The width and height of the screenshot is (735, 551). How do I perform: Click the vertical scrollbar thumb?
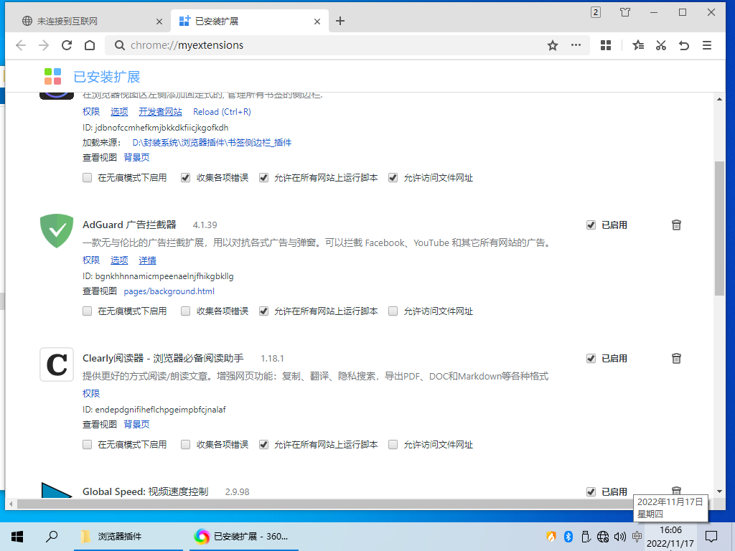click(719, 228)
